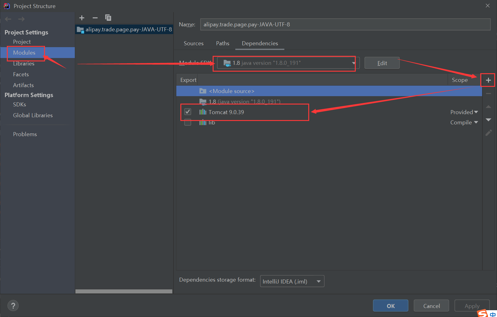Close the Project Structure dialog
The width and height of the screenshot is (497, 317).
click(x=488, y=6)
